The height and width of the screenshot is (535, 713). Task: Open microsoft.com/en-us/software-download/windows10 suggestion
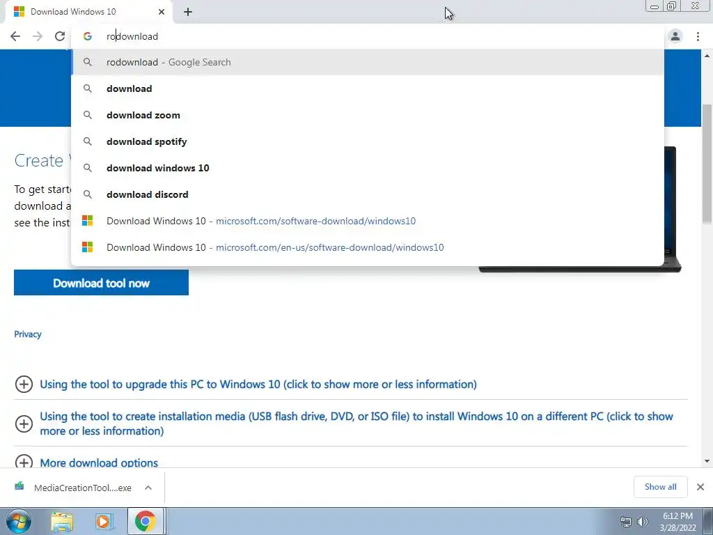coord(368,247)
